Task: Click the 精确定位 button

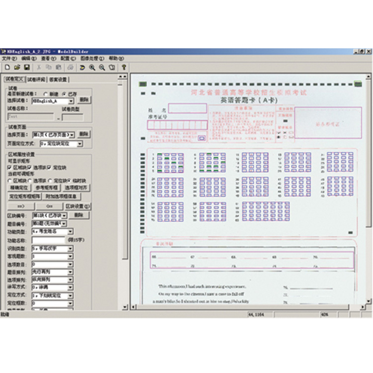Action: 19,187
